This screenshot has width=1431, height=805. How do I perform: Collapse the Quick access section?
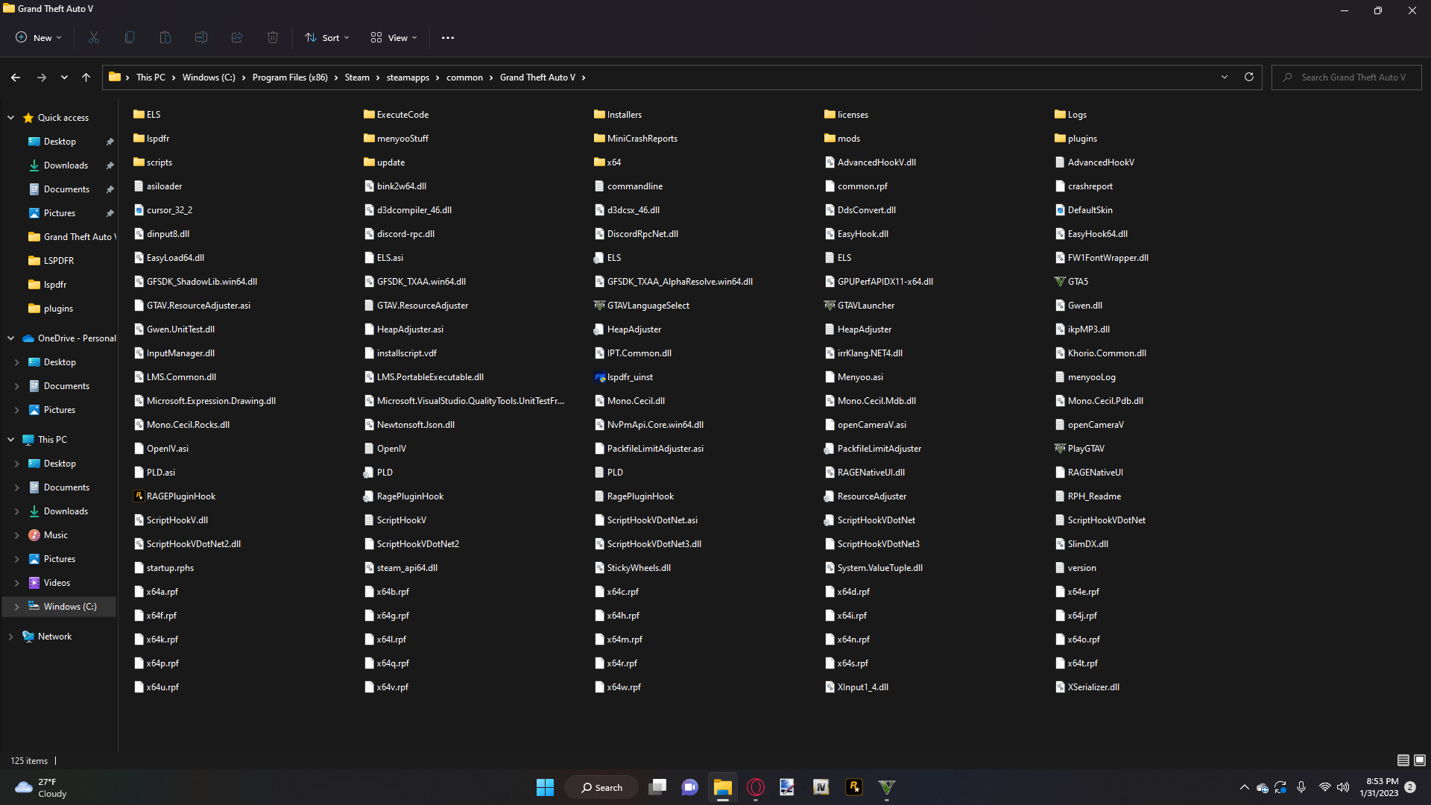[x=11, y=118]
